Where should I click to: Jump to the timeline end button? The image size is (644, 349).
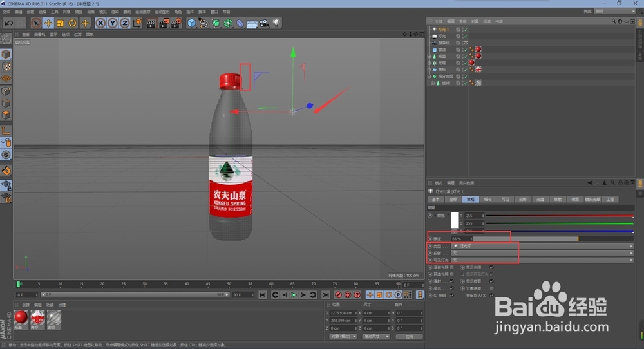(325, 295)
